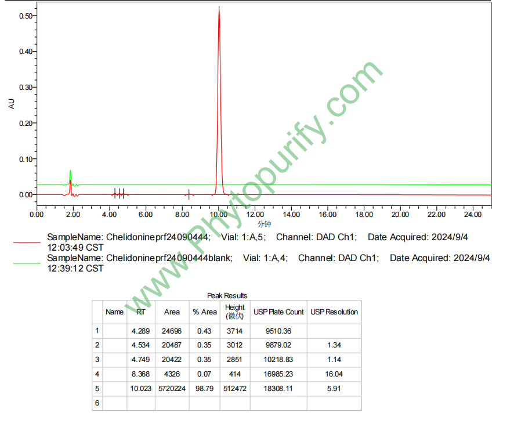Screen dimensions: 514x427
Task: Select the Area value 5720224
Action: coord(172,389)
